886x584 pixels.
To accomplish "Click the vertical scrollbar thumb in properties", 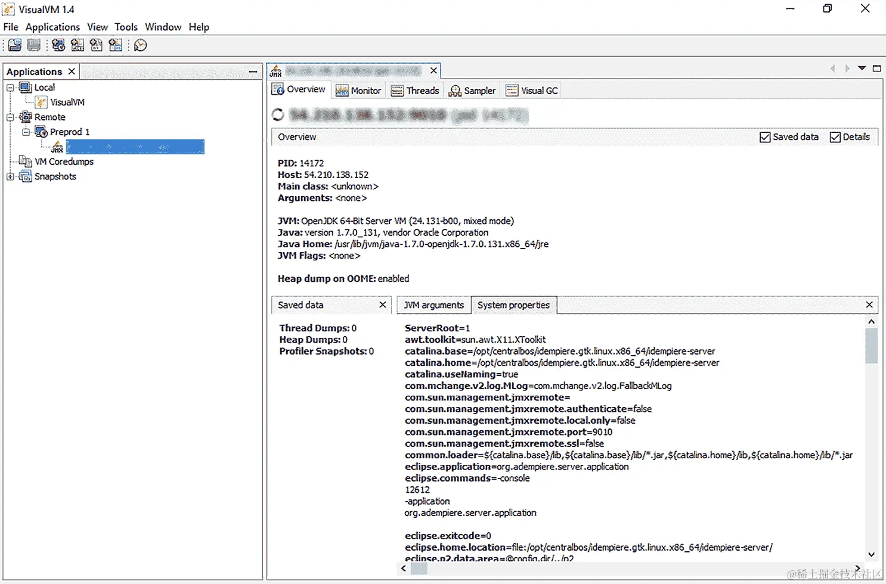I will [x=871, y=346].
